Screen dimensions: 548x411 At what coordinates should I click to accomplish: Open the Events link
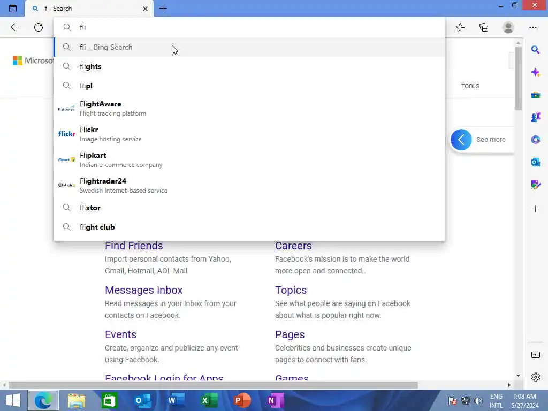(120, 334)
